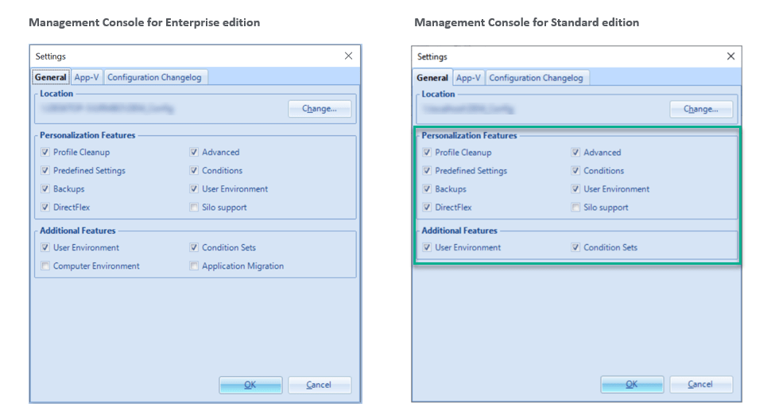Image resolution: width=771 pixels, height=411 pixels.
Task: Enable Computer Environment checkbox
Action: [x=46, y=266]
